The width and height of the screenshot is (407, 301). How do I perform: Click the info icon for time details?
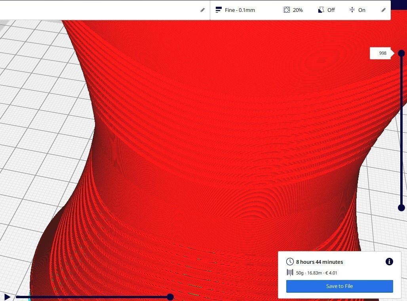389,261
